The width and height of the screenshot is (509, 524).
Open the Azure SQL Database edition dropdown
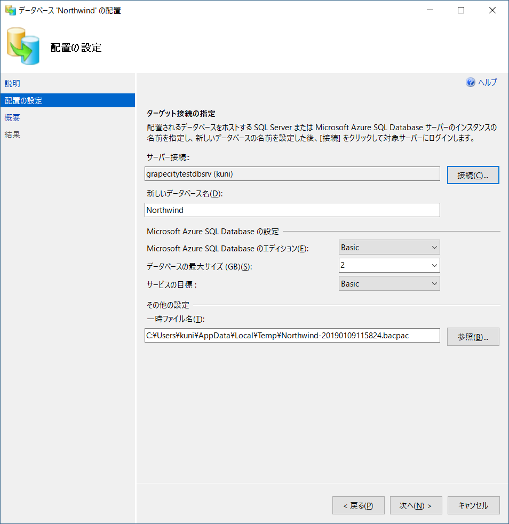[389, 247]
